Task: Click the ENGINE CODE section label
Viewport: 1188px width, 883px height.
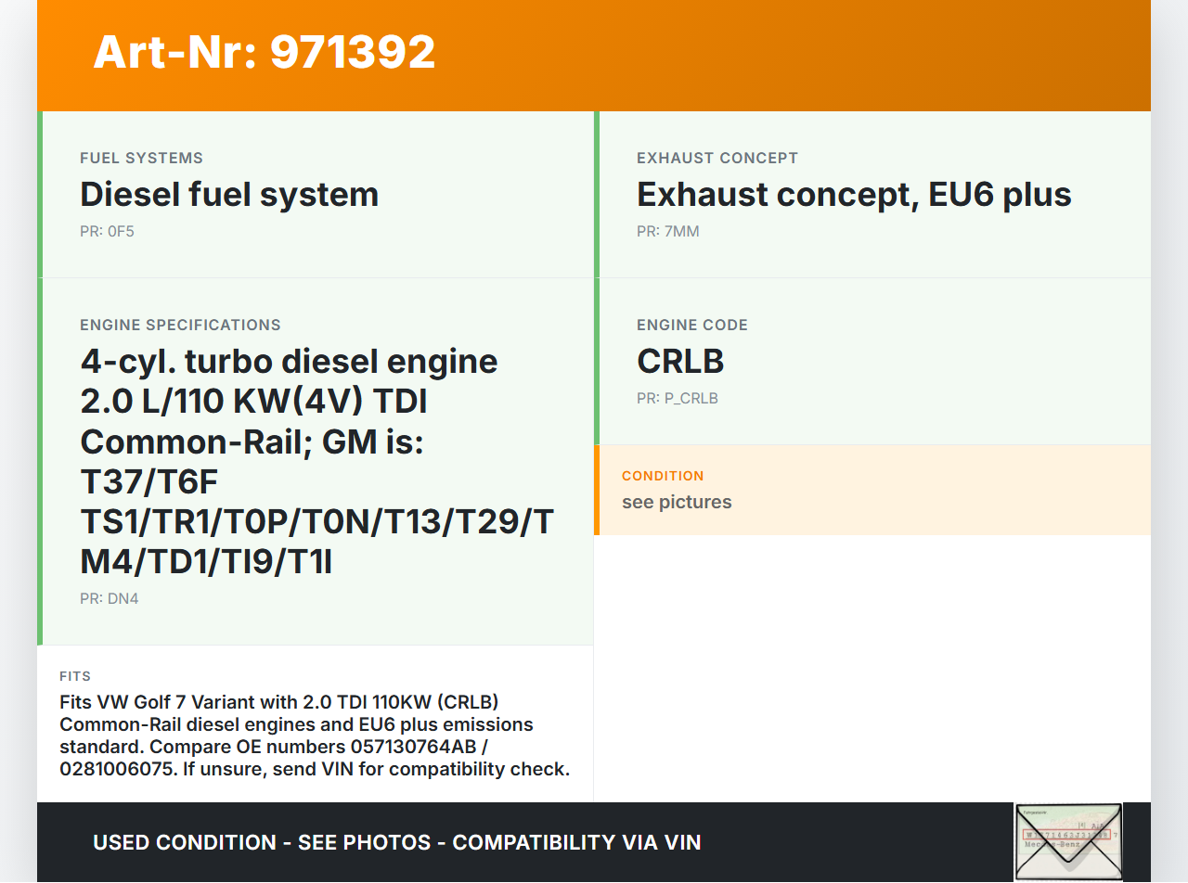Action: (x=691, y=326)
